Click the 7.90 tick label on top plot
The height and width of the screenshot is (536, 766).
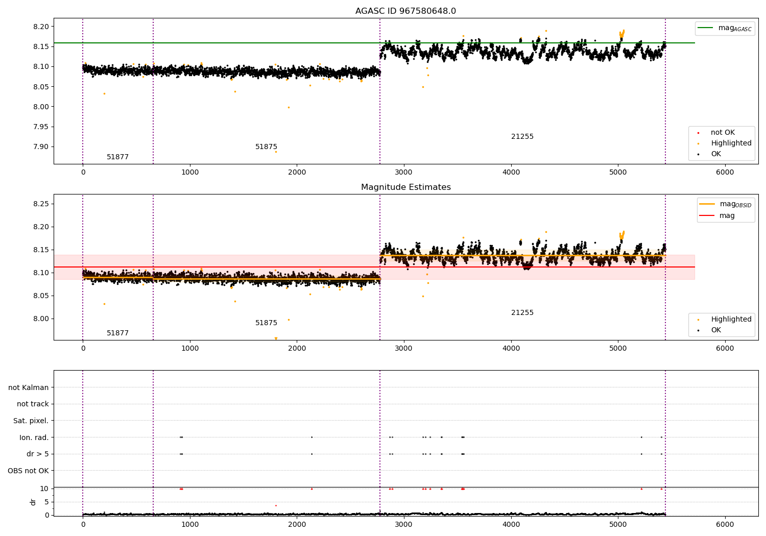click(x=41, y=147)
